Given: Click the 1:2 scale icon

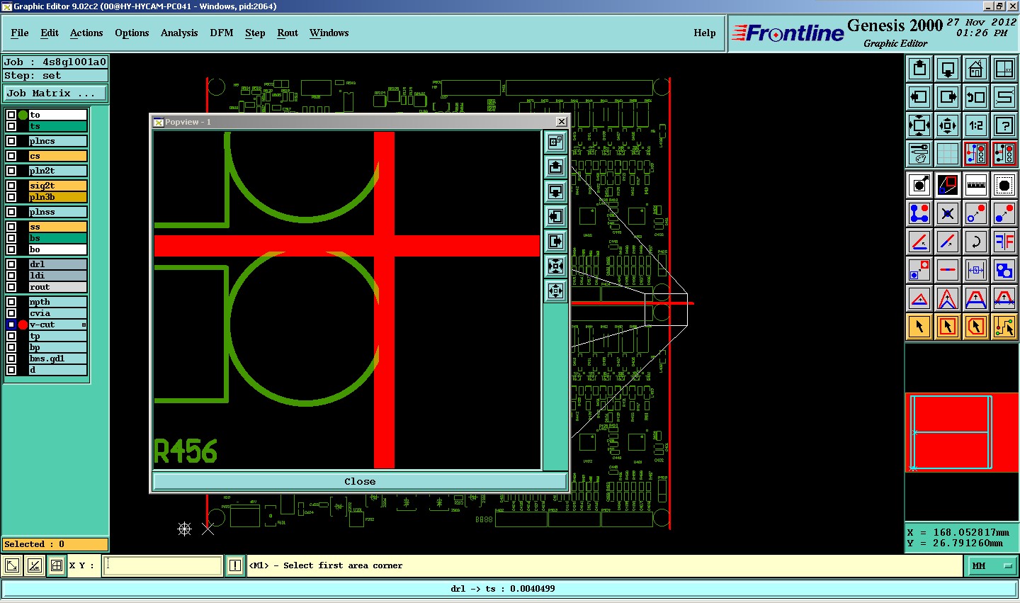Looking at the screenshot, I should 976,125.
